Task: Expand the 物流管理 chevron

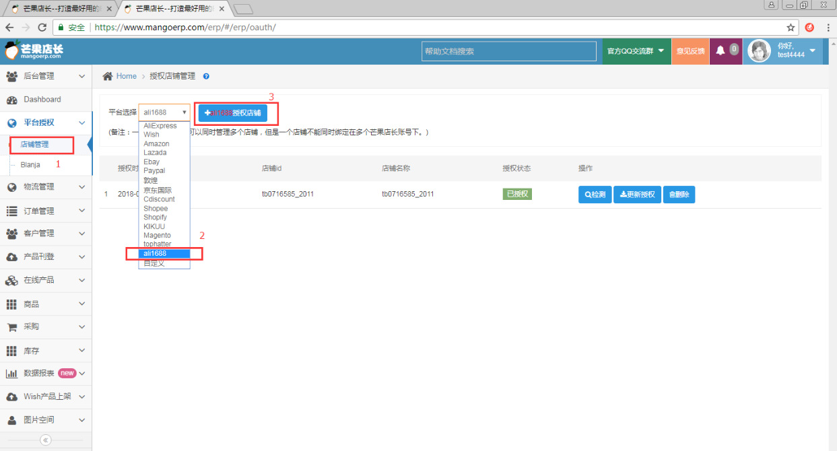Action: click(x=82, y=187)
